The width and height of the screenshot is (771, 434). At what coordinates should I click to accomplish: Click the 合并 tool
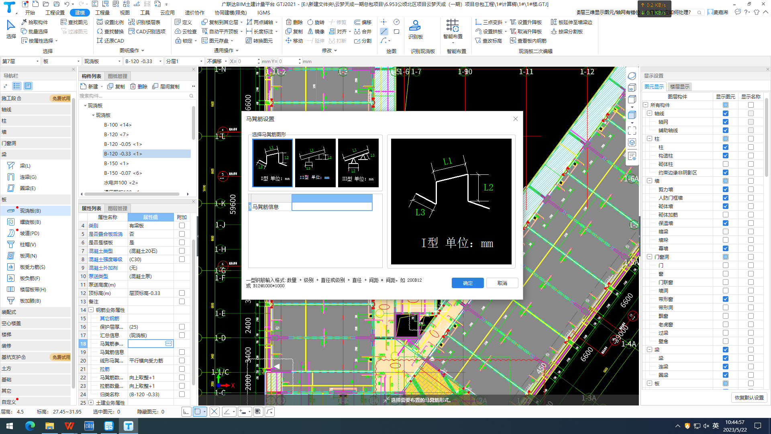[363, 31]
